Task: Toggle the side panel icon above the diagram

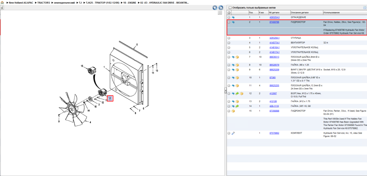Action: [2, 7]
